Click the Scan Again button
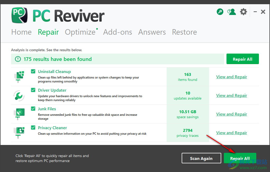 pyautogui.click(x=201, y=158)
